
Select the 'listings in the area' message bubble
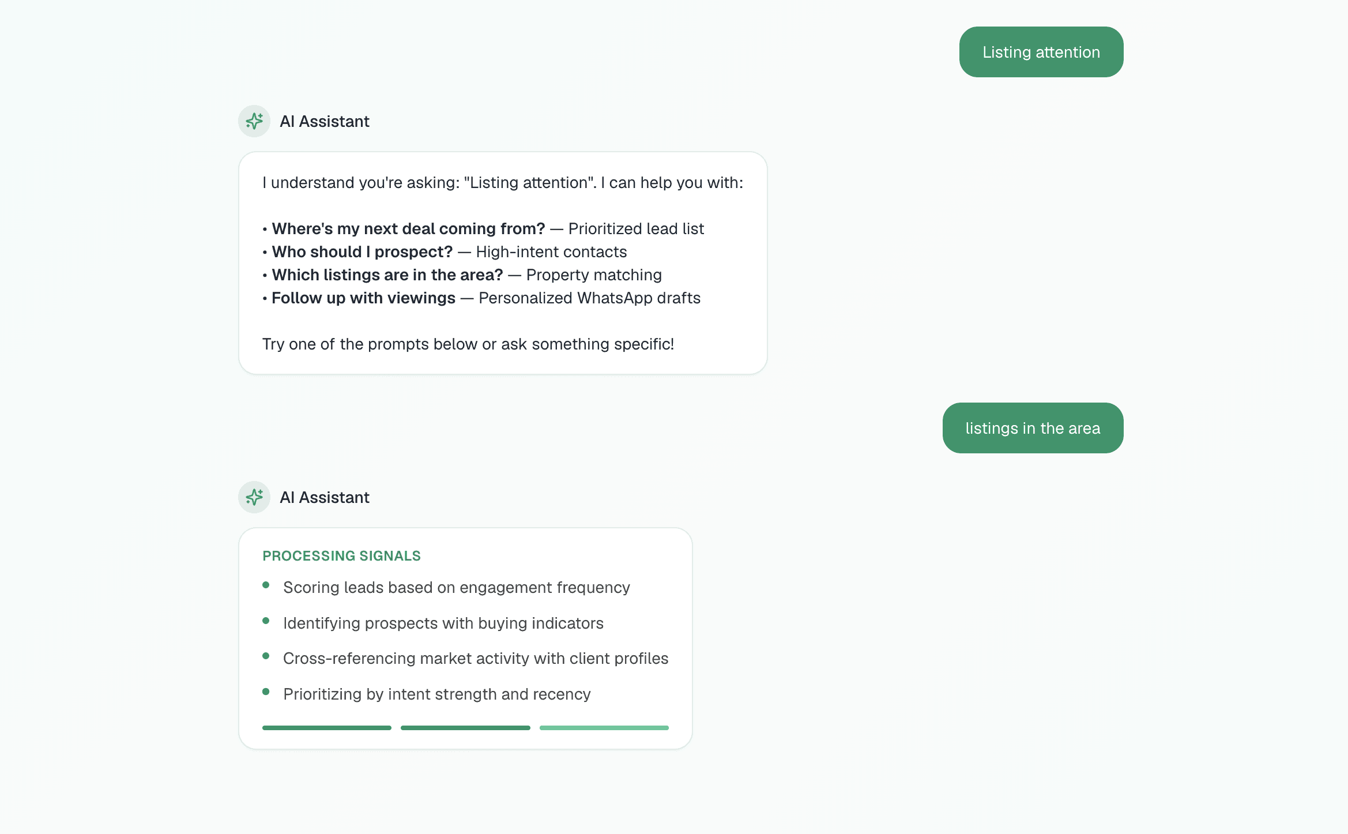(x=1032, y=428)
